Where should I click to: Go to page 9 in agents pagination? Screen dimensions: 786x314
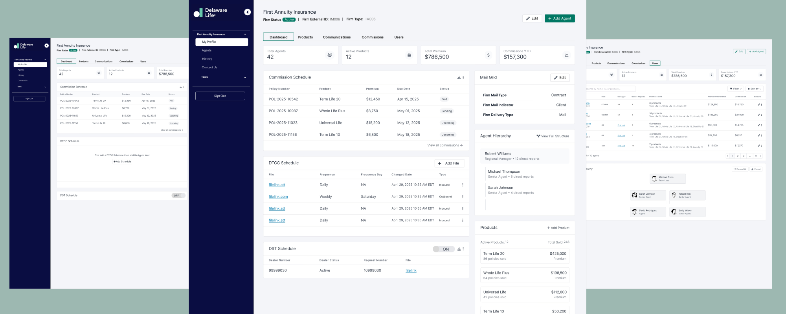[x=756, y=156]
